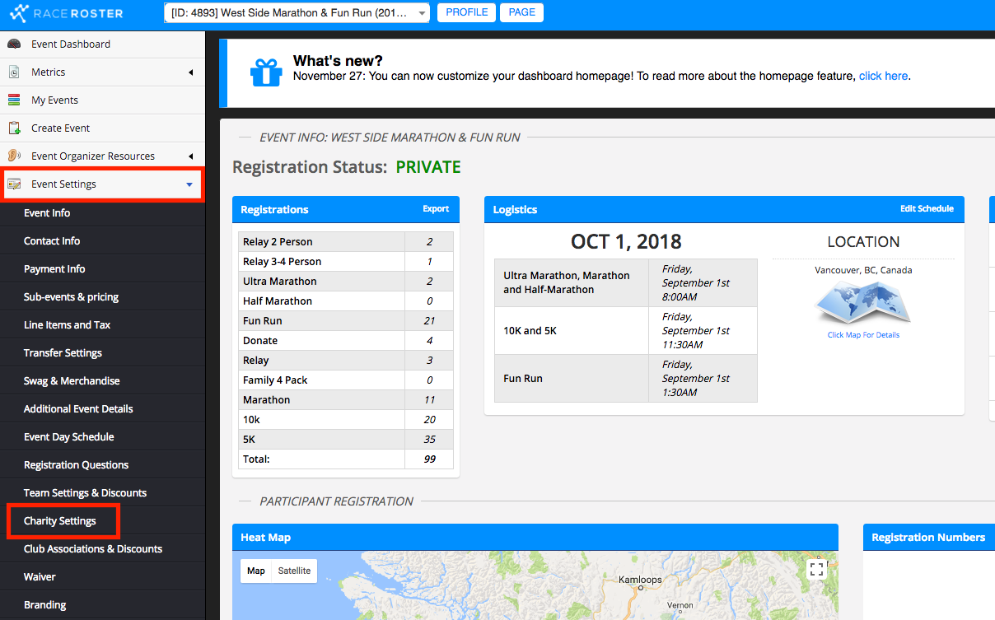The height and width of the screenshot is (620, 995).
Task: Click the Kamloops label on the map
Action: (x=640, y=580)
